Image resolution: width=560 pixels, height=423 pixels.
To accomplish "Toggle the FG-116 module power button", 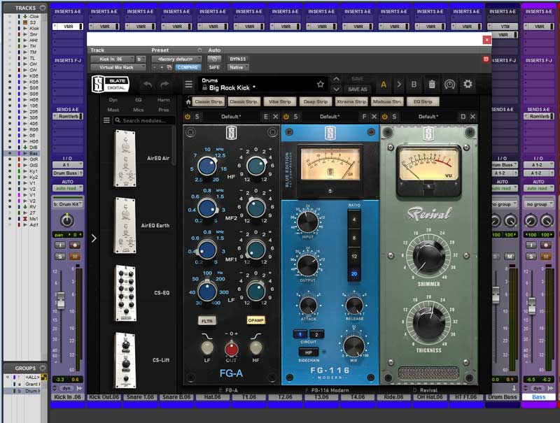I will (288, 117).
